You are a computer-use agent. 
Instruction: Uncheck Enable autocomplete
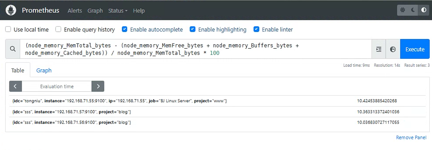coord(125,30)
